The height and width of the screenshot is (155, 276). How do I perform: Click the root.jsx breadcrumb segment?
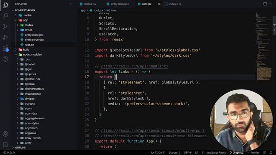pyautogui.click(x=96, y=10)
